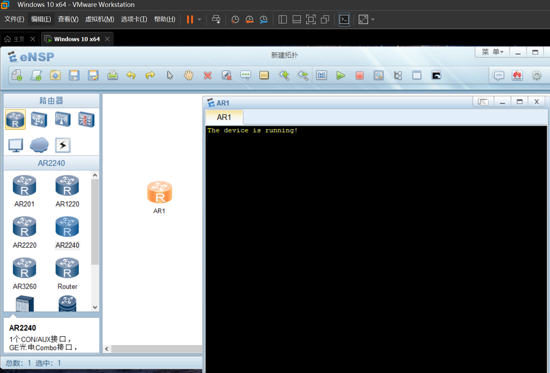This screenshot has height=373, width=550.
Task: Click canvas horizontal scroll left arrow
Action: (x=107, y=349)
